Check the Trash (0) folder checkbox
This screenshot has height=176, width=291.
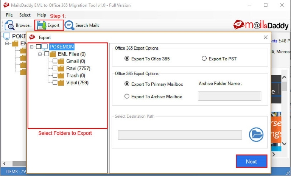point(55,75)
